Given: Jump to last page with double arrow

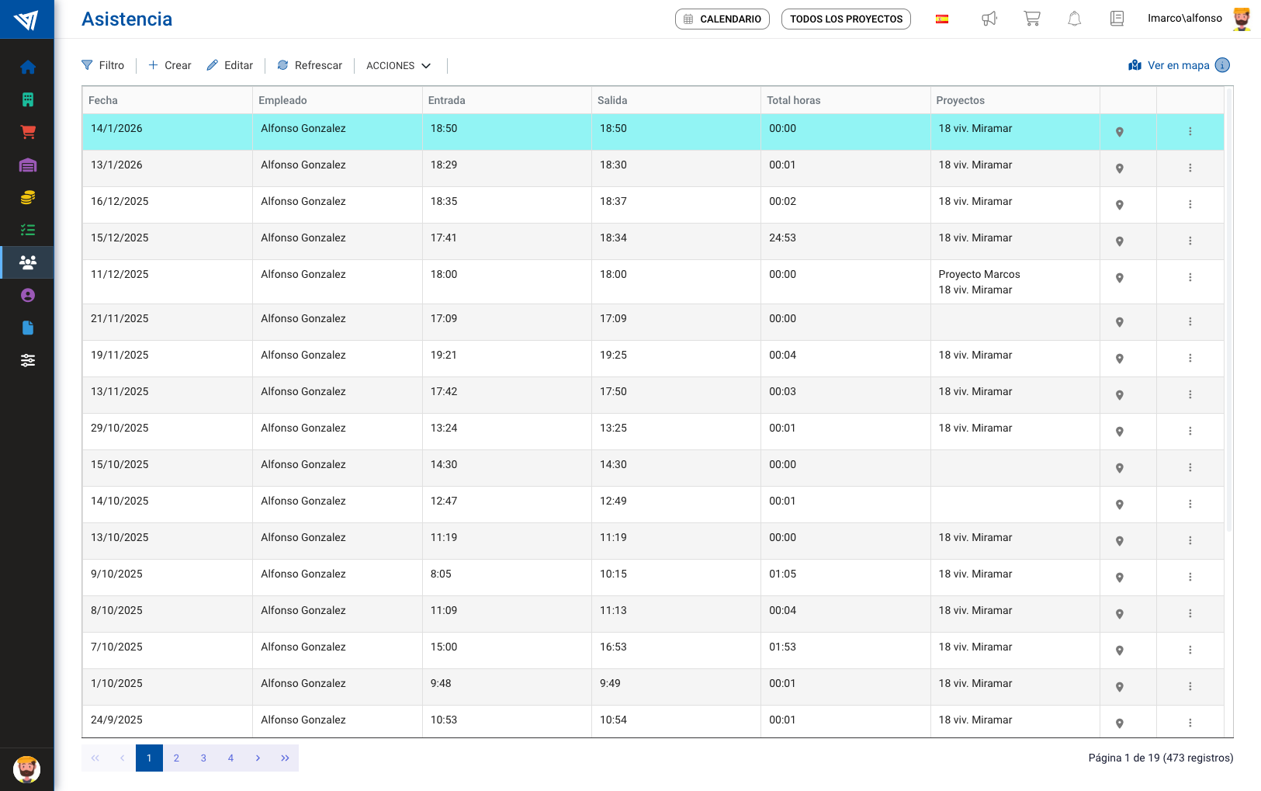Looking at the screenshot, I should [x=285, y=758].
